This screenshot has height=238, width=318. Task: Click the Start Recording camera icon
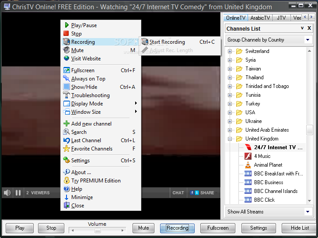point(145,42)
